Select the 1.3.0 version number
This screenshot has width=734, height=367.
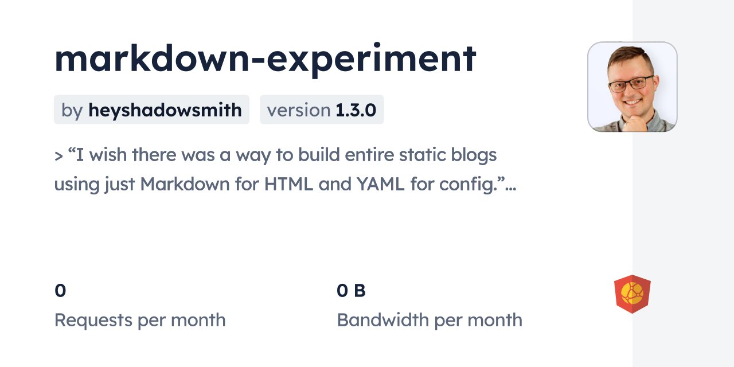tap(356, 110)
